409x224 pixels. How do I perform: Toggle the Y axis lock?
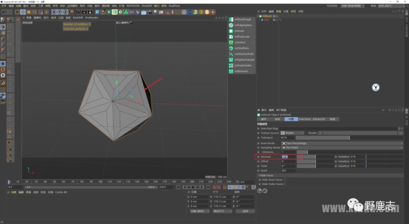coord(60,12)
